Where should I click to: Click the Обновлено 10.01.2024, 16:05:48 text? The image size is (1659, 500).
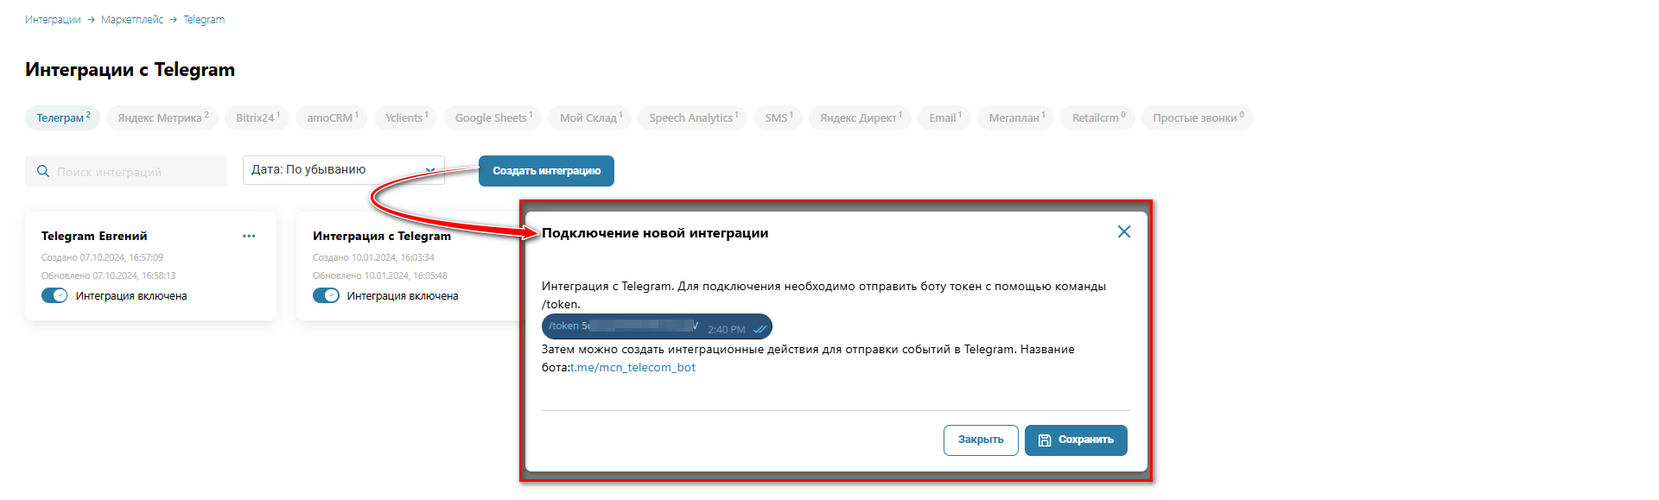(380, 275)
